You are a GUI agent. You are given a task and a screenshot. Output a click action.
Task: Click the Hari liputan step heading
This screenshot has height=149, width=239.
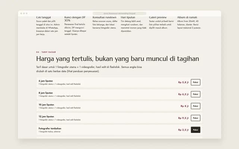128,18
